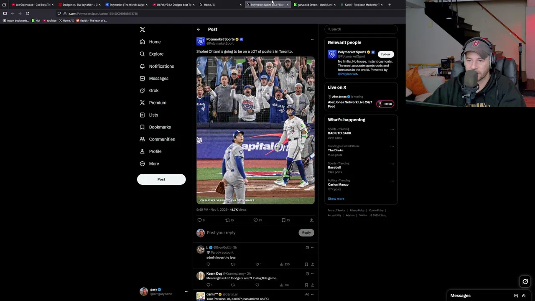Open the Home item in the X sidebar

(150, 42)
